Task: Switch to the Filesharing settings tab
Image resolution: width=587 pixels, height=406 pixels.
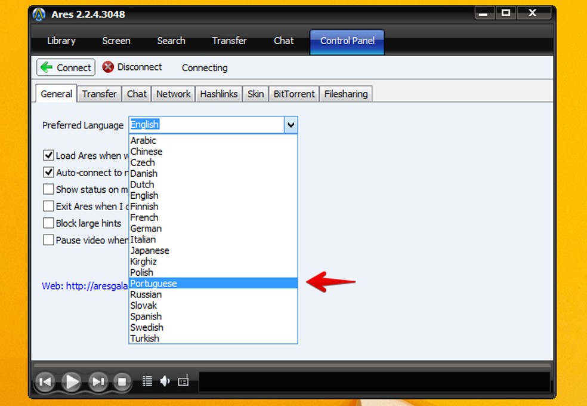Action: point(346,94)
